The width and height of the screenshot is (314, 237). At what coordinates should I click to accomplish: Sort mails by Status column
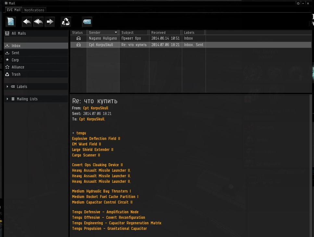pos(78,32)
